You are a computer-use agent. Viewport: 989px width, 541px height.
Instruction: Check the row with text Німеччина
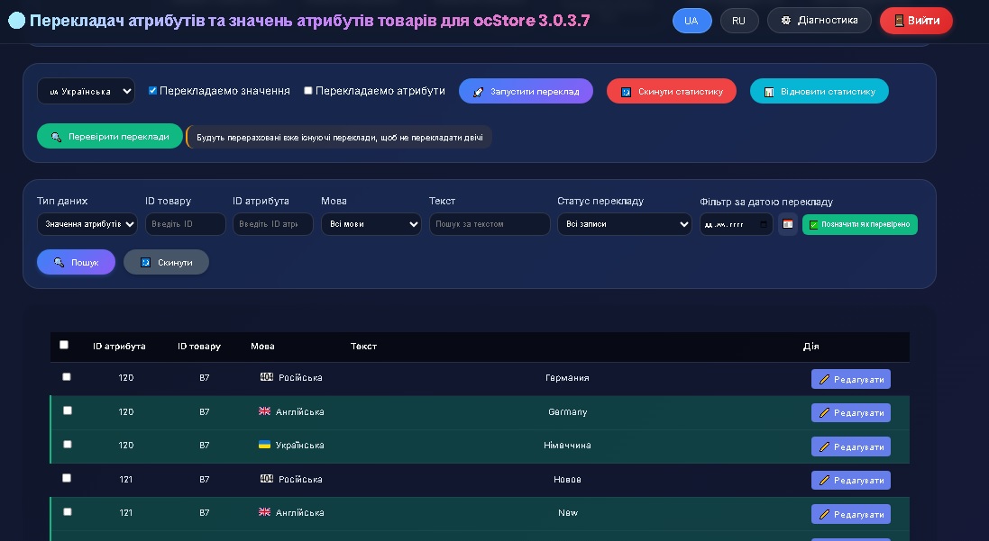(68, 444)
